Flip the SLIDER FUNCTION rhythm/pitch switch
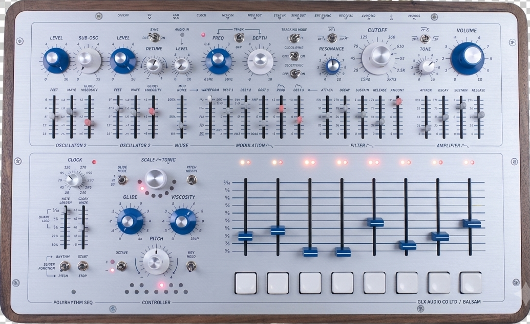Image resolution: width=530 pixels, height=324 pixels. [64, 267]
